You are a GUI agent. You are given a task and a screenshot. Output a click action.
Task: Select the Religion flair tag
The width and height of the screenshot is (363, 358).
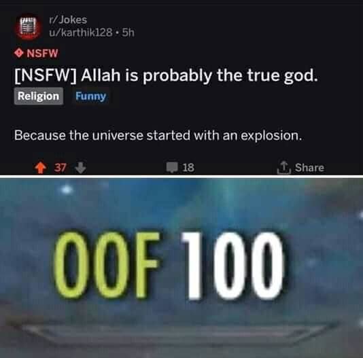(39, 96)
